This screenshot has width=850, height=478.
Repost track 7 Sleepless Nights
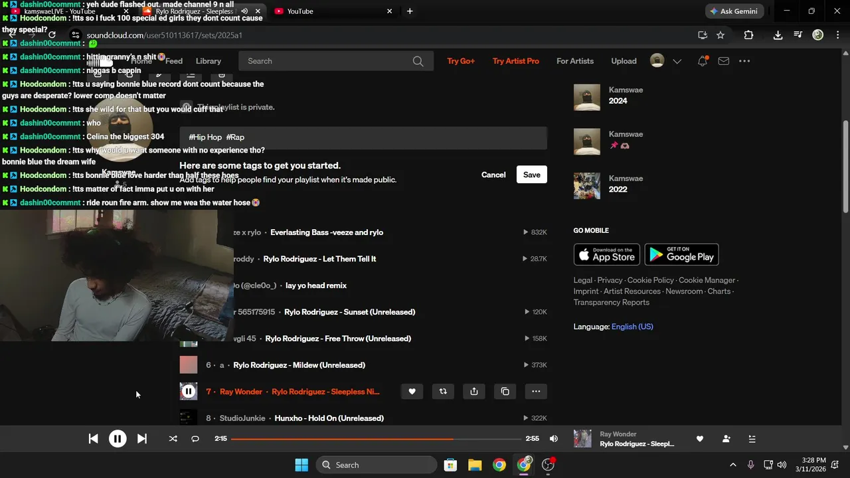tap(443, 392)
